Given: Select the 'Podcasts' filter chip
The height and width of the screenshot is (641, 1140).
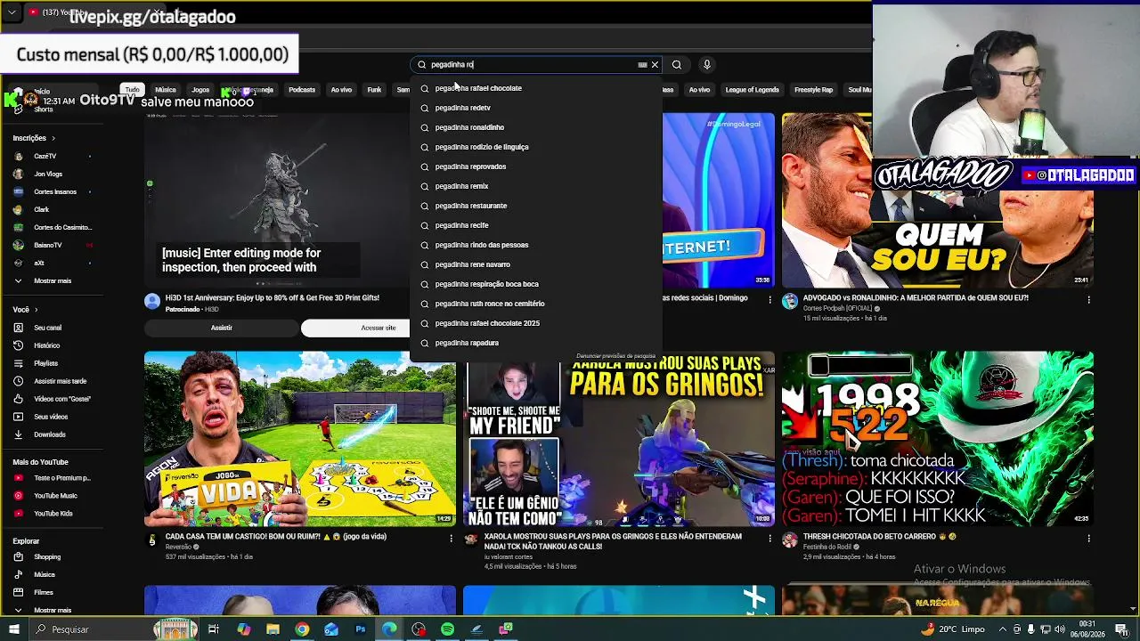Looking at the screenshot, I should pos(302,90).
